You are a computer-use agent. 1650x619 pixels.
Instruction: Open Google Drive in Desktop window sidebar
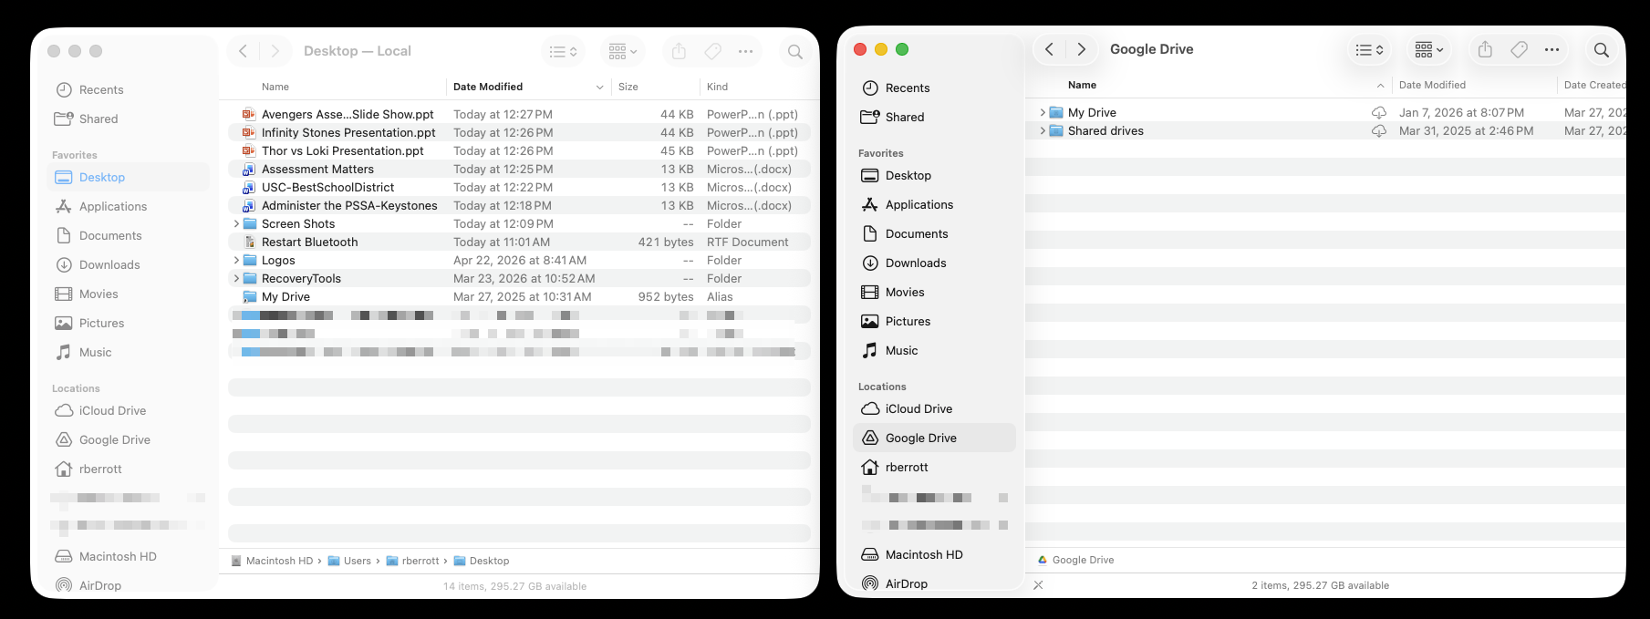128,439
